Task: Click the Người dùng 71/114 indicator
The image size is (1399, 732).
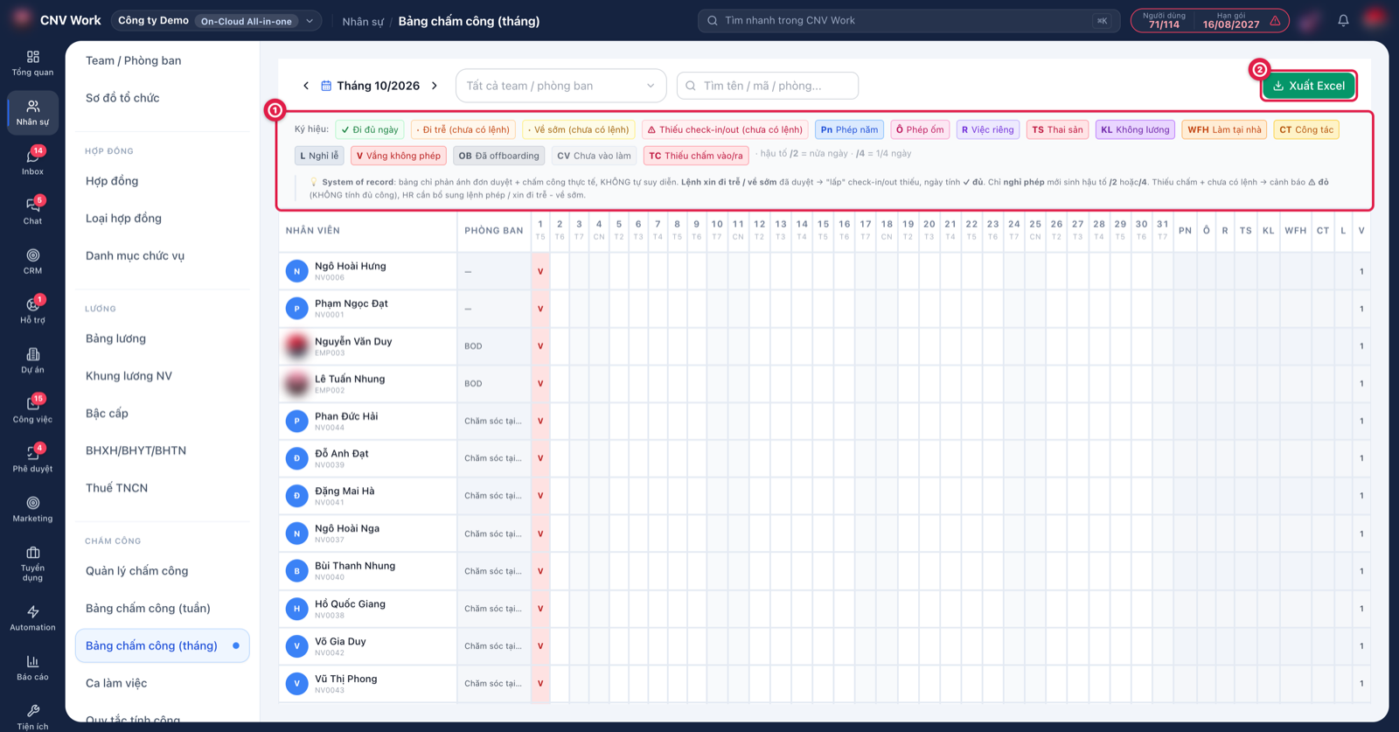Action: (x=1164, y=21)
